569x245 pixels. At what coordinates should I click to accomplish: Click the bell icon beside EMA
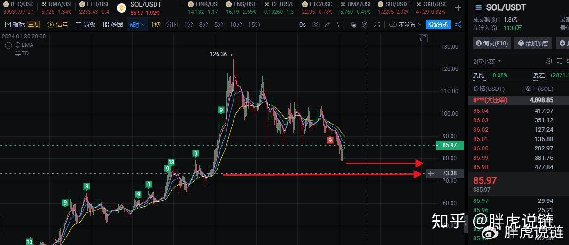click(17, 45)
